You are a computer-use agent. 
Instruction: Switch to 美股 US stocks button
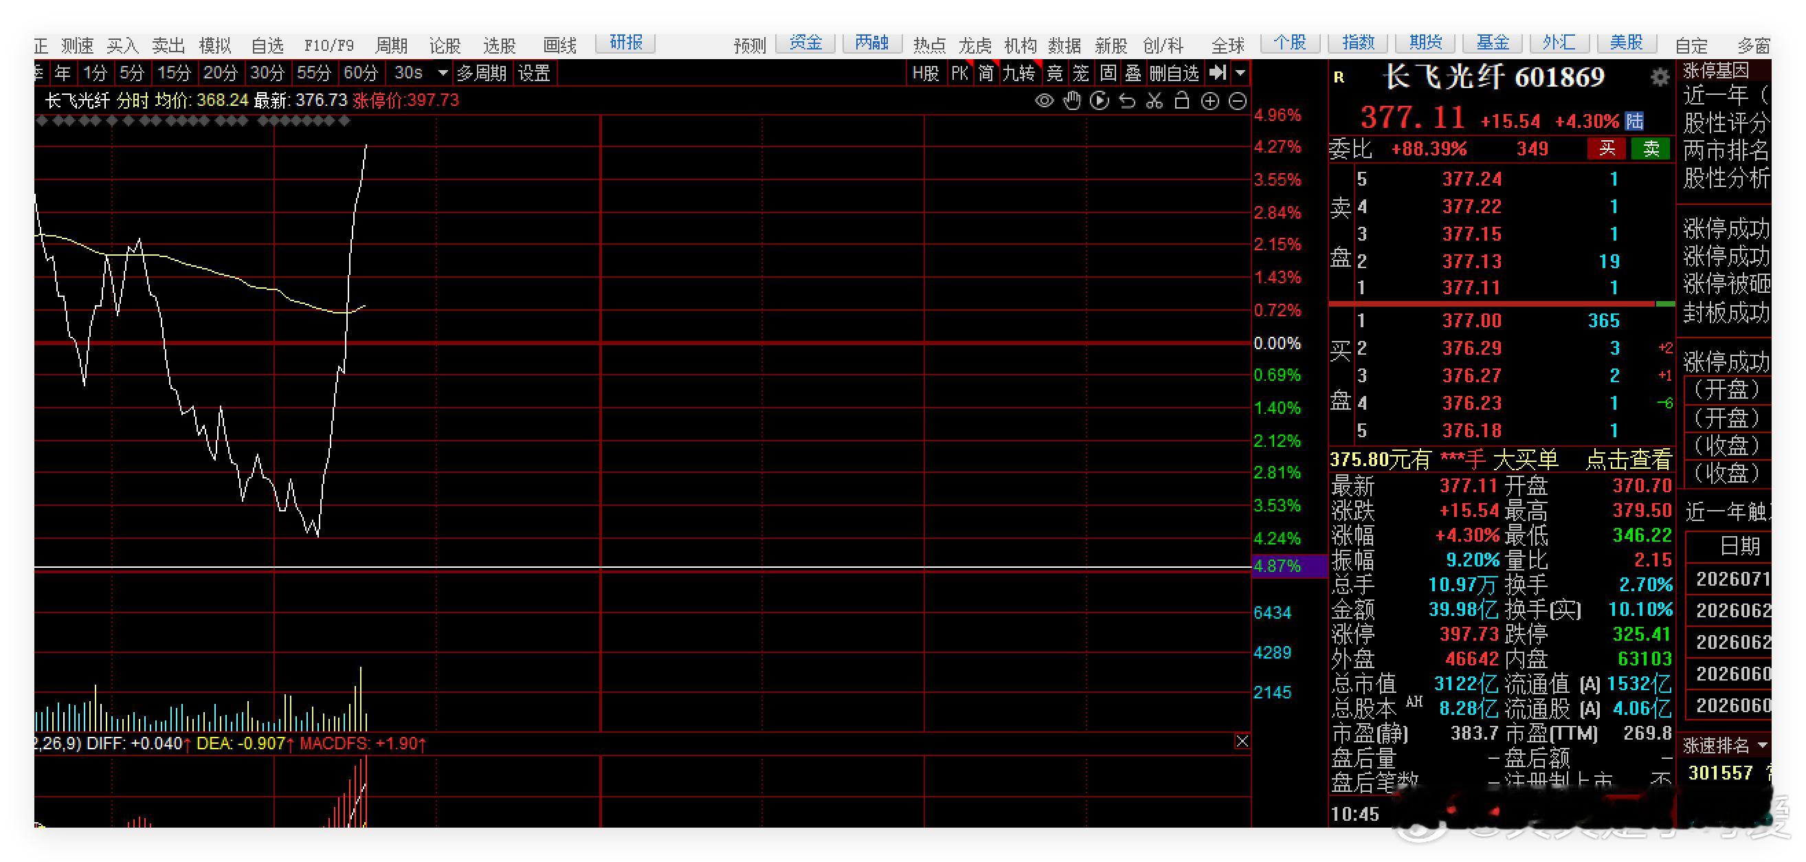click(1627, 43)
